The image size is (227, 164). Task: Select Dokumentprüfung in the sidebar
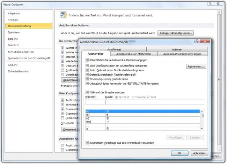point(29,26)
